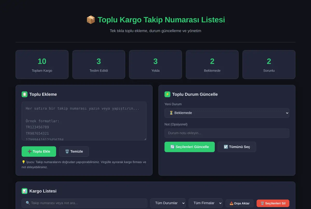The width and height of the screenshot is (311, 209).
Task: Click the Yeni Durum label
Action: pyautogui.click(x=173, y=104)
